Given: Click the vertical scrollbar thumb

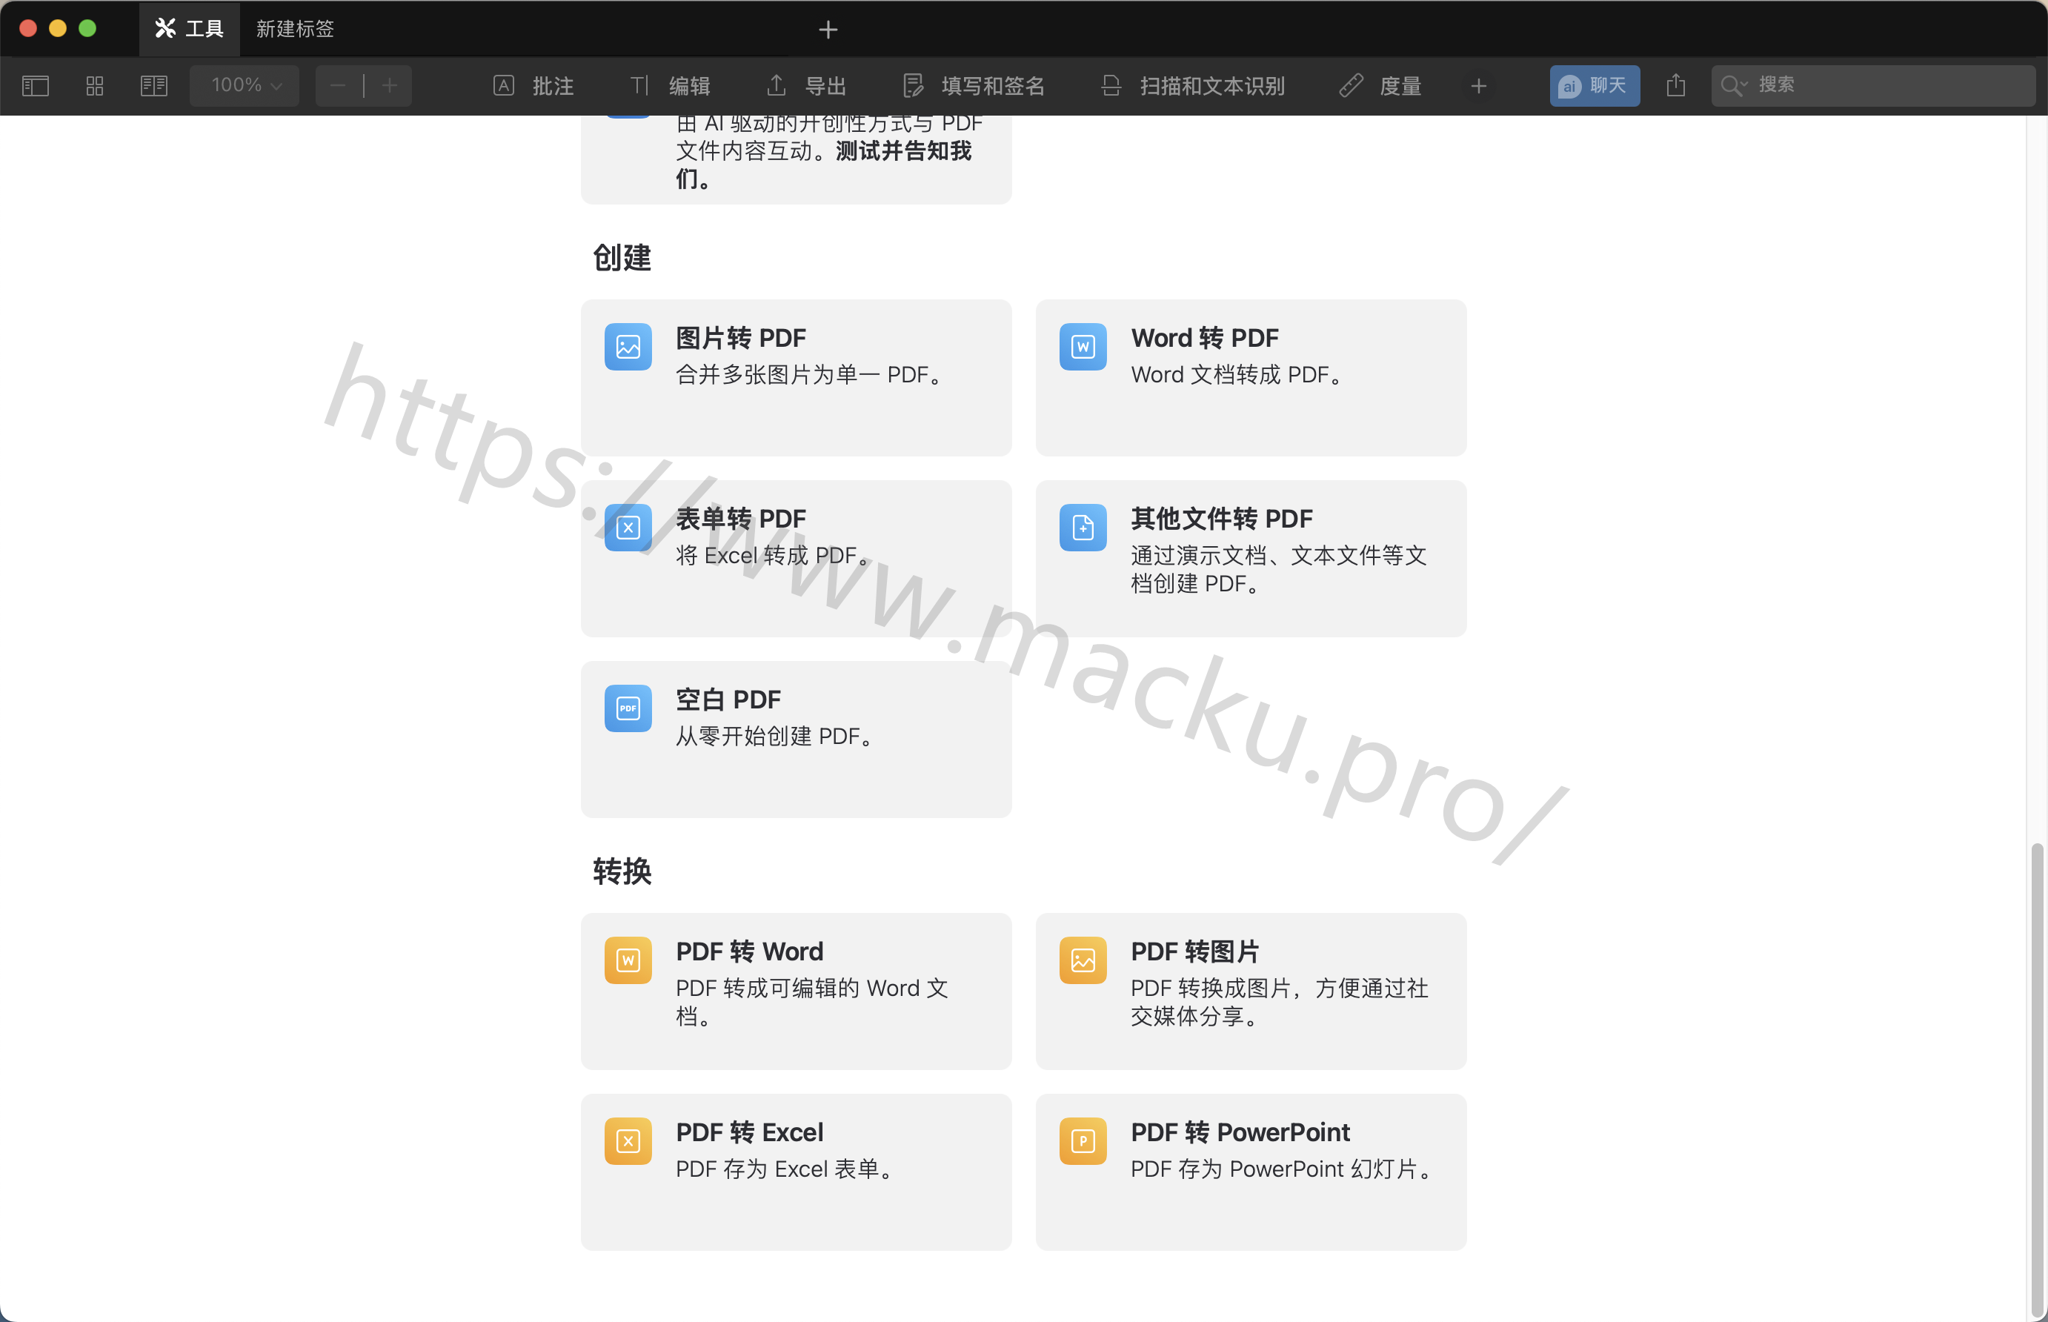Looking at the screenshot, I should 2037,1080.
